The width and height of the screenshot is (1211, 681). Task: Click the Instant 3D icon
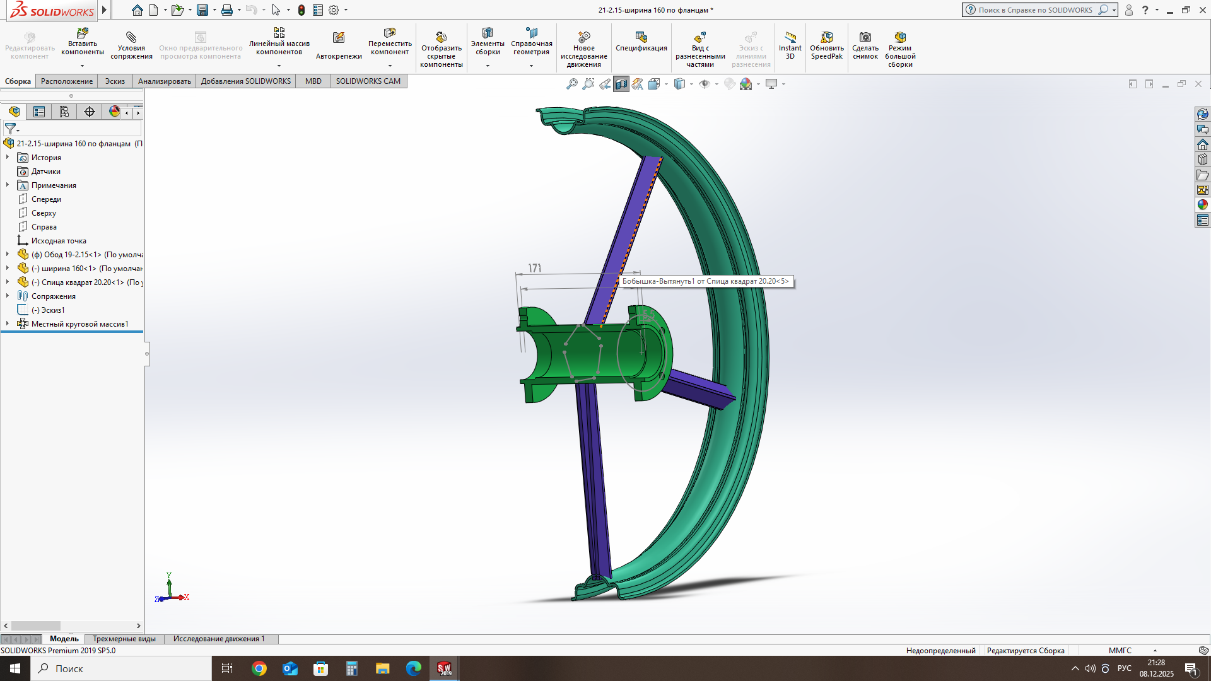(x=790, y=45)
